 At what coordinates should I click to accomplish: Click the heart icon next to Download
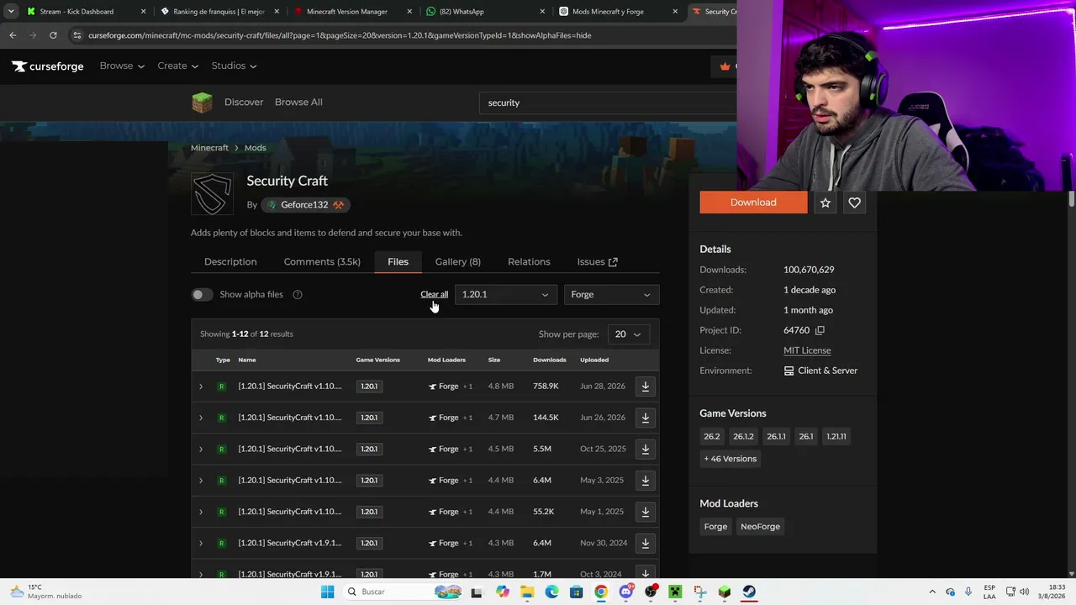click(x=854, y=203)
